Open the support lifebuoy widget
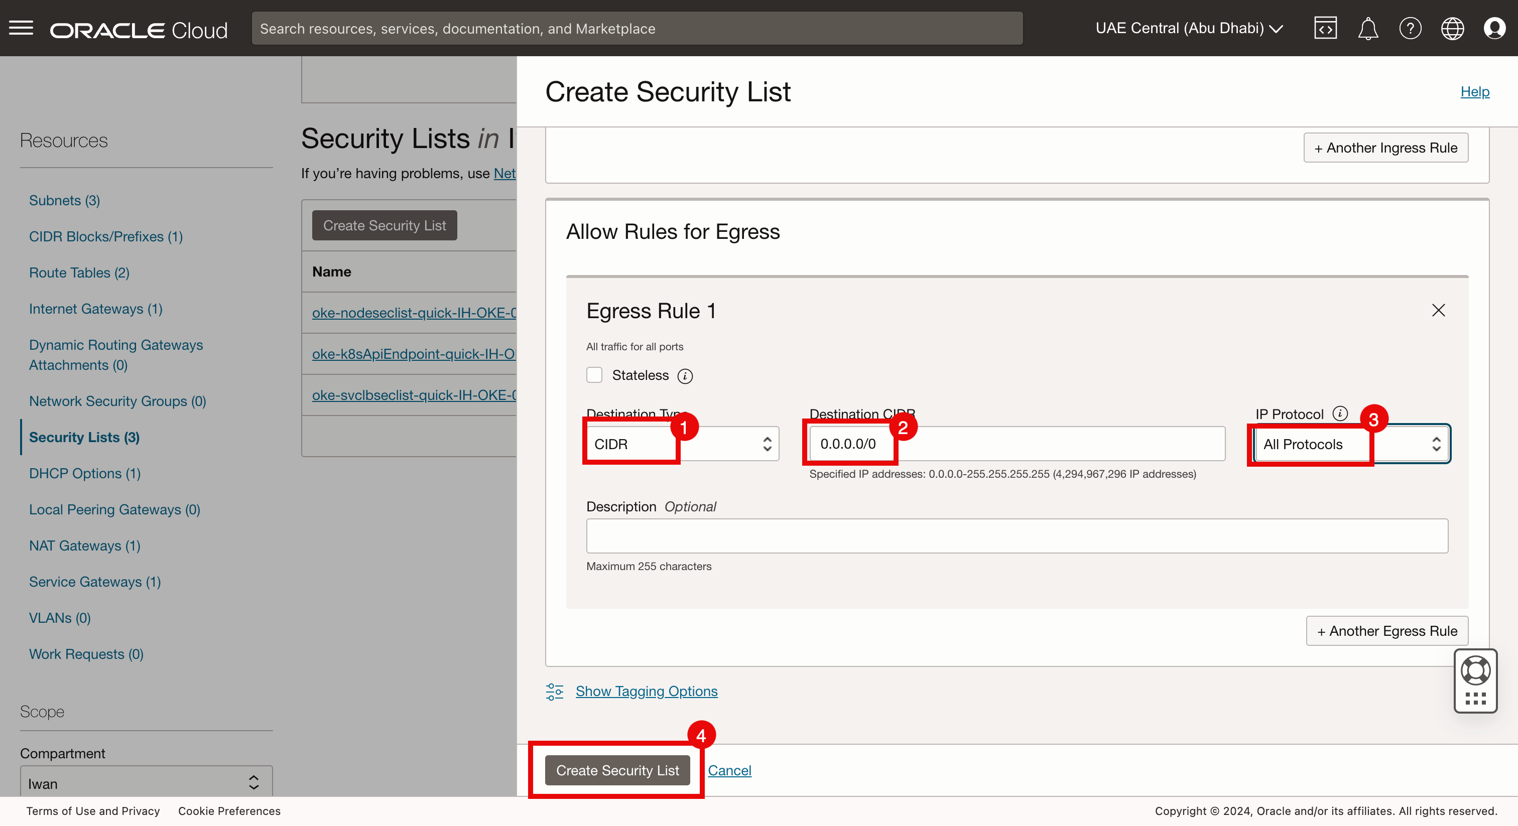 pyautogui.click(x=1475, y=671)
